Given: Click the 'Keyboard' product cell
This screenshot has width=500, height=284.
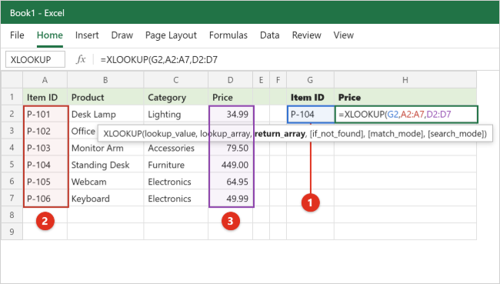Looking at the screenshot, I should pos(105,199).
